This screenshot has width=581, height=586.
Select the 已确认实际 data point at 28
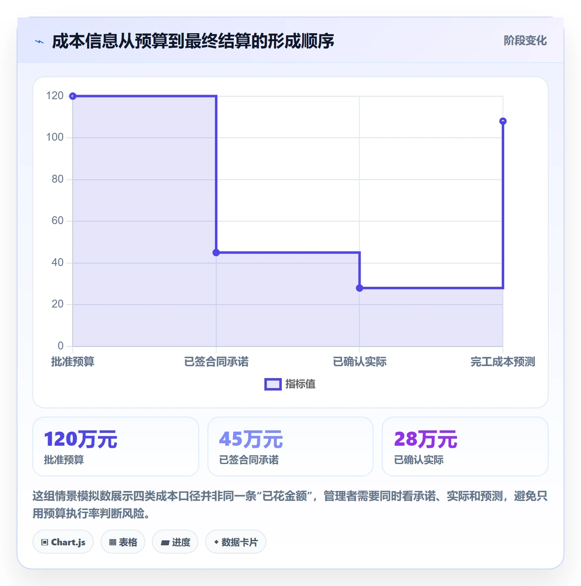click(x=359, y=288)
